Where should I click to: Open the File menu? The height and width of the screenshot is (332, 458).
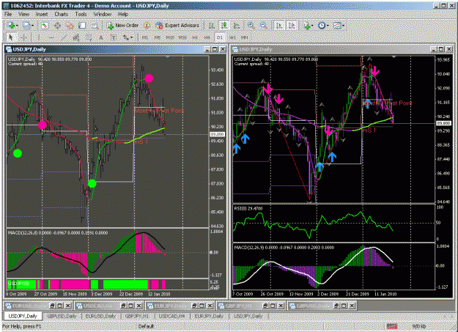[x=8, y=14]
